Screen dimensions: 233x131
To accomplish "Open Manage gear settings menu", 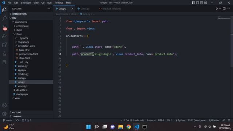I will [x=4, y=114].
